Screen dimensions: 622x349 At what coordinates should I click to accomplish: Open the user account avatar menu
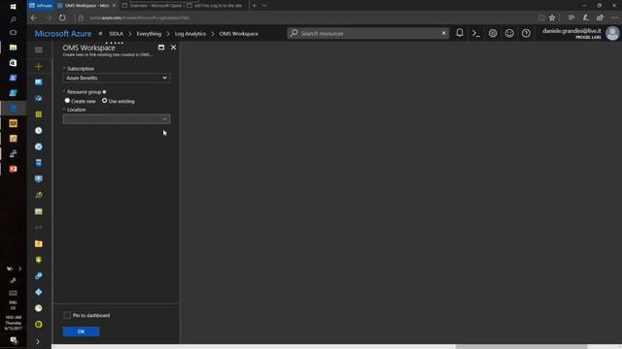(x=612, y=34)
